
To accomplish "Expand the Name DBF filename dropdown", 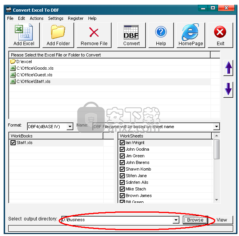I will tap(216, 127).
